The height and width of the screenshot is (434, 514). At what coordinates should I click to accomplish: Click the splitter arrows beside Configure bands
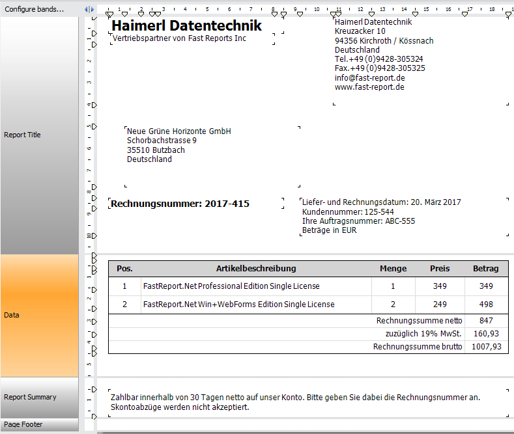(x=89, y=10)
